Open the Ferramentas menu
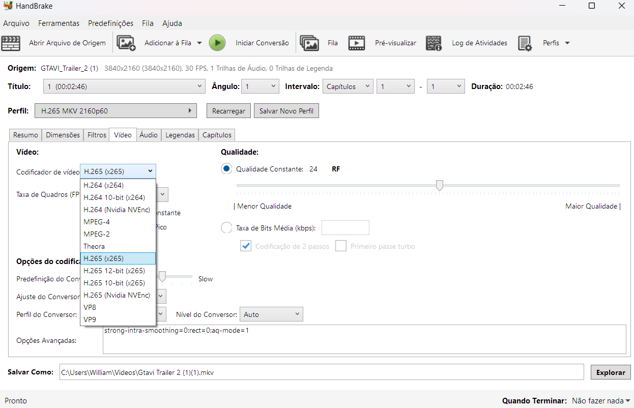Viewport: 634px width, 408px height. pos(59,23)
